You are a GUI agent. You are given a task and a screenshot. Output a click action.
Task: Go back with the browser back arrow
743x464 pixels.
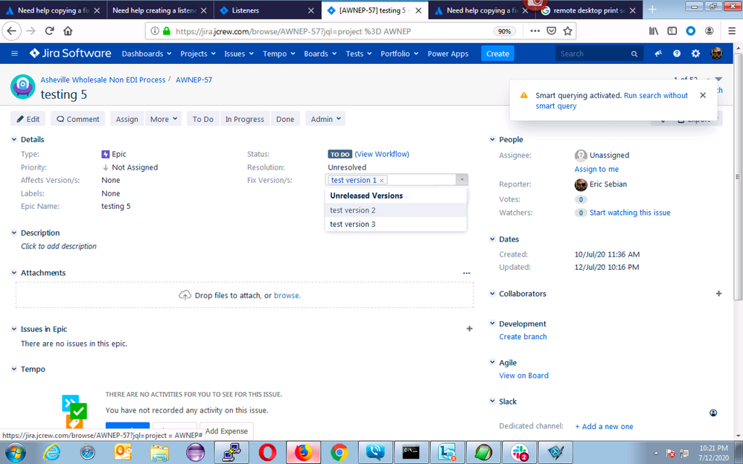coord(12,31)
